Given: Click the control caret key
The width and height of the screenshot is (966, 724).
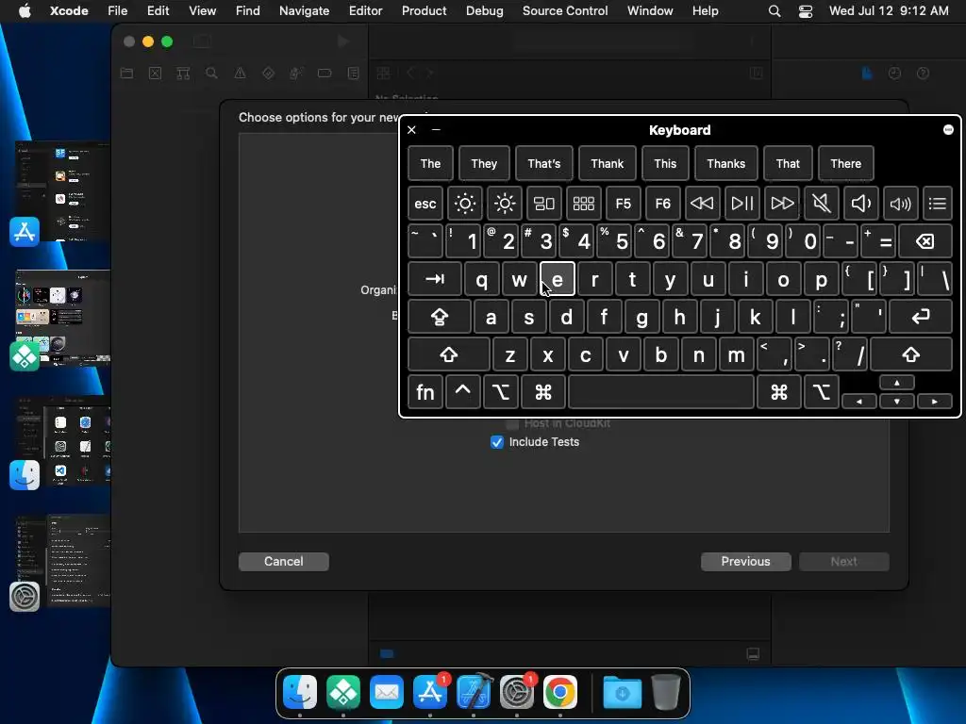Looking at the screenshot, I should (x=462, y=392).
